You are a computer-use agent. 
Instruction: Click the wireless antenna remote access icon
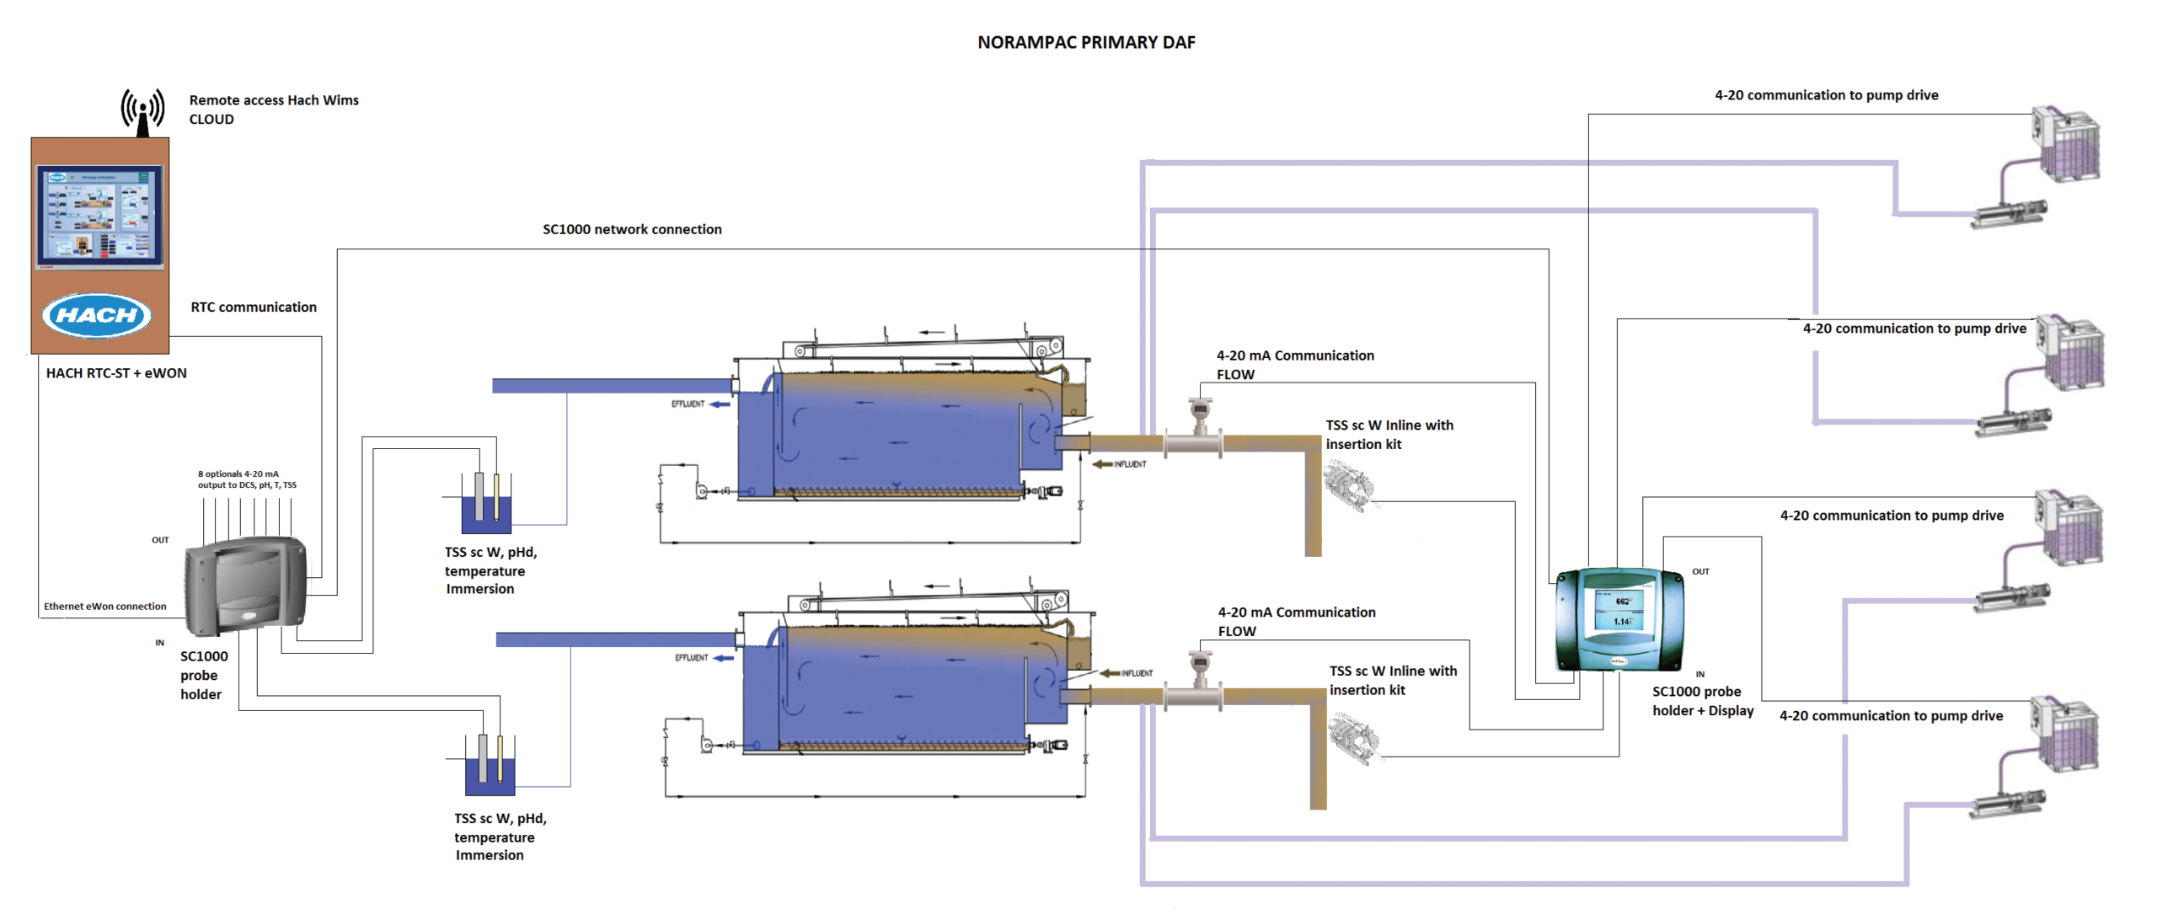142,111
